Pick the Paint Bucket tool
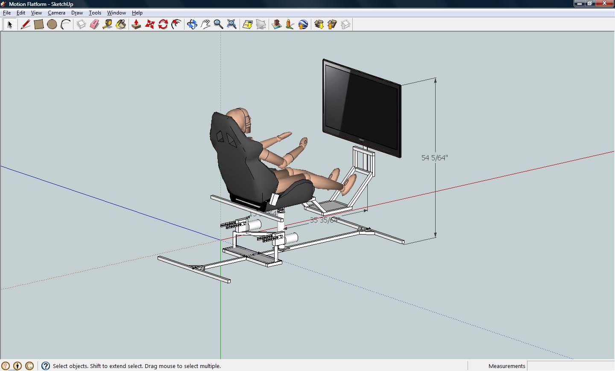This screenshot has height=371, width=615. pos(121,24)
